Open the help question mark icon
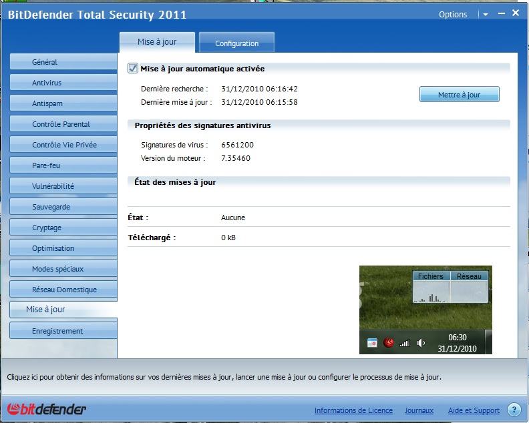The height and width of the screenshot is (423, 529). [x=514, y=410]
